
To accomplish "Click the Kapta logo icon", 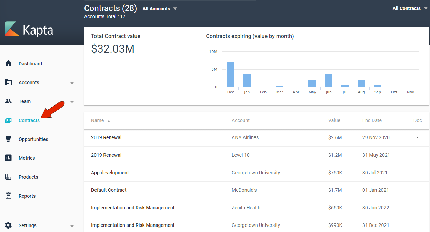I will click(x=12, y=29).
